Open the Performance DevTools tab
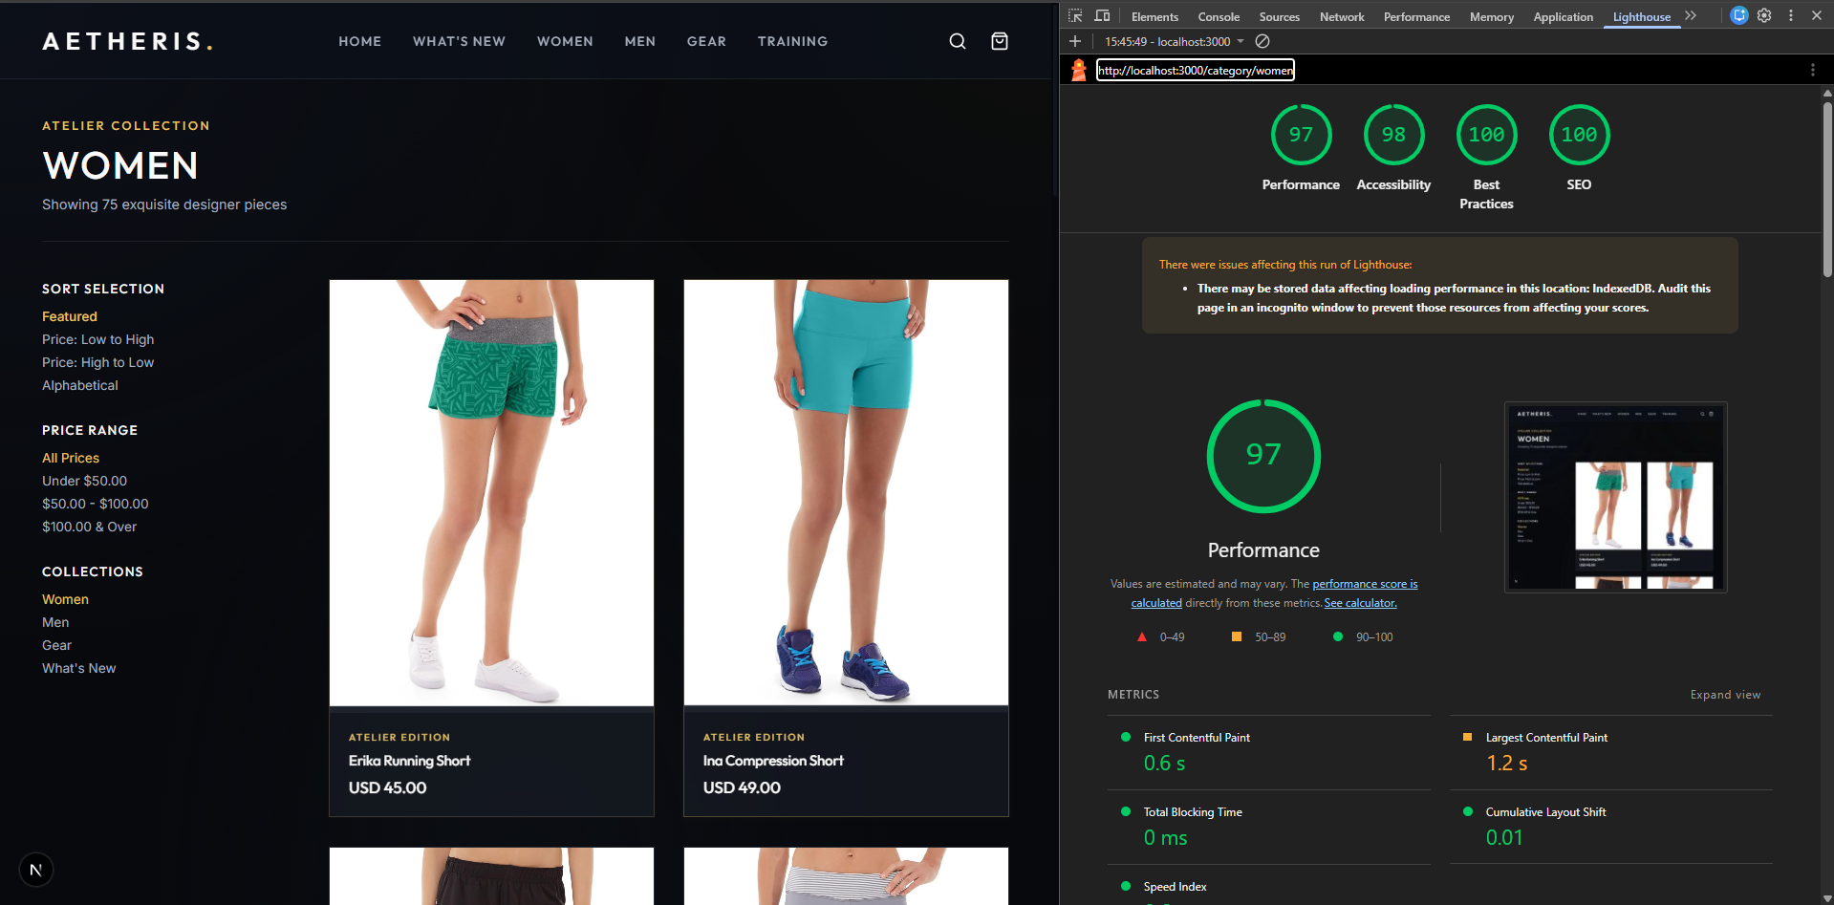The image size is (1834, 905). pos(1416,17)
